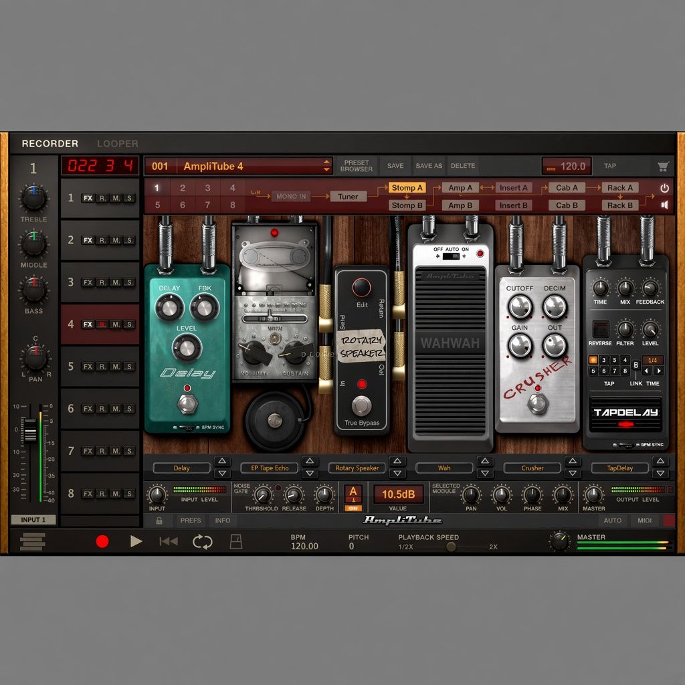Click the noise gate THRESHOLD knob
685x685 pixels.
(262, 495)
